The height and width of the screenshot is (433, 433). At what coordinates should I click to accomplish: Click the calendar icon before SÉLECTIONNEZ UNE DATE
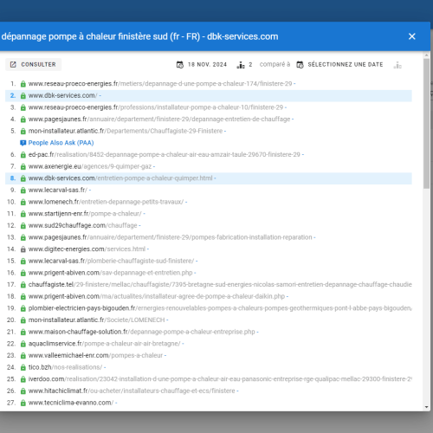click(x=300, y=65)
